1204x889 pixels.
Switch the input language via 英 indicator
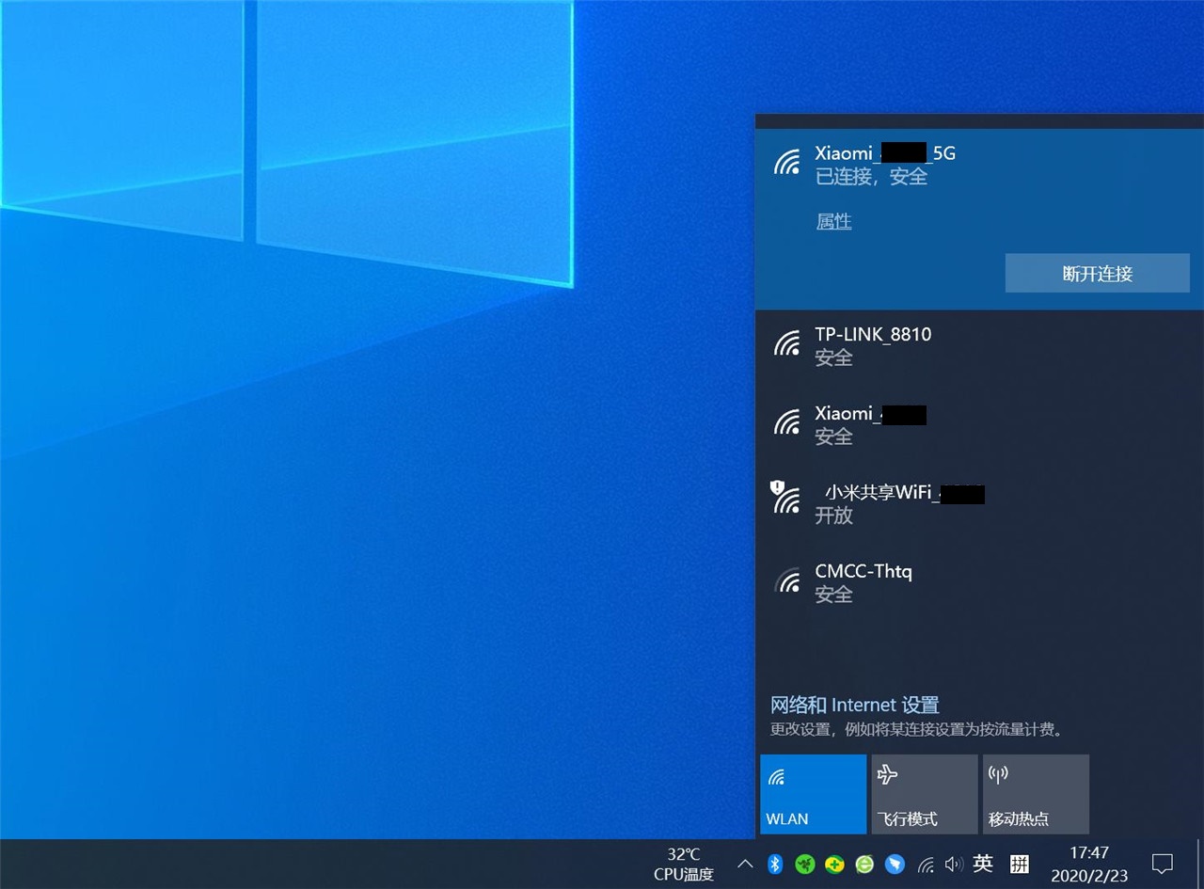pos(983,864)
